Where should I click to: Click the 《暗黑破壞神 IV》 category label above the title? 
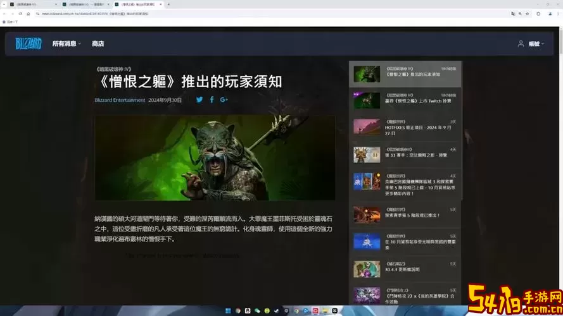(114, 69)
